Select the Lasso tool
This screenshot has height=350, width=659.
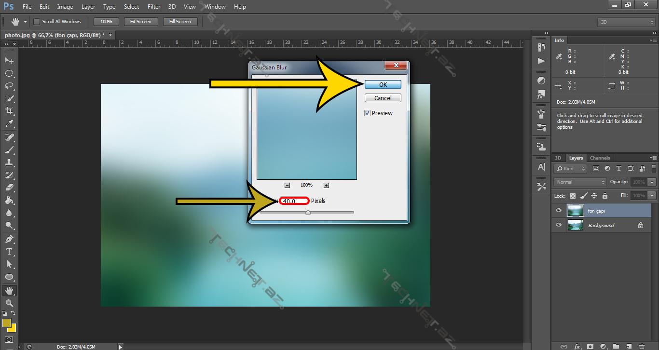pos(9,86)
